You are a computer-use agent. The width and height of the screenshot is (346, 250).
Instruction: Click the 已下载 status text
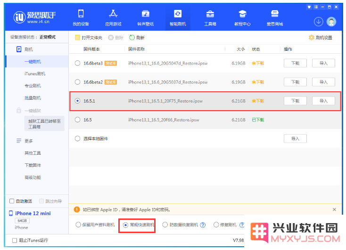[x=258, y=120]
